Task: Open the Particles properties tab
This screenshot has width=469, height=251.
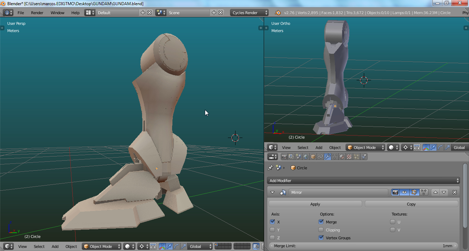Action: [356, 157]
